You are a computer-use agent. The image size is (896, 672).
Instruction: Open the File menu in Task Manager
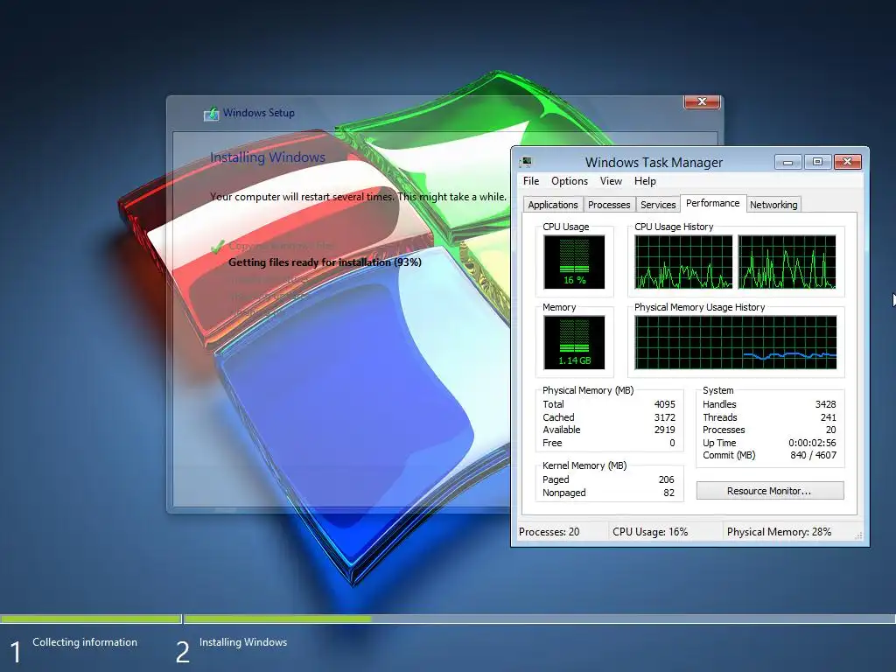pyautogui.click(x=531, y=181)
